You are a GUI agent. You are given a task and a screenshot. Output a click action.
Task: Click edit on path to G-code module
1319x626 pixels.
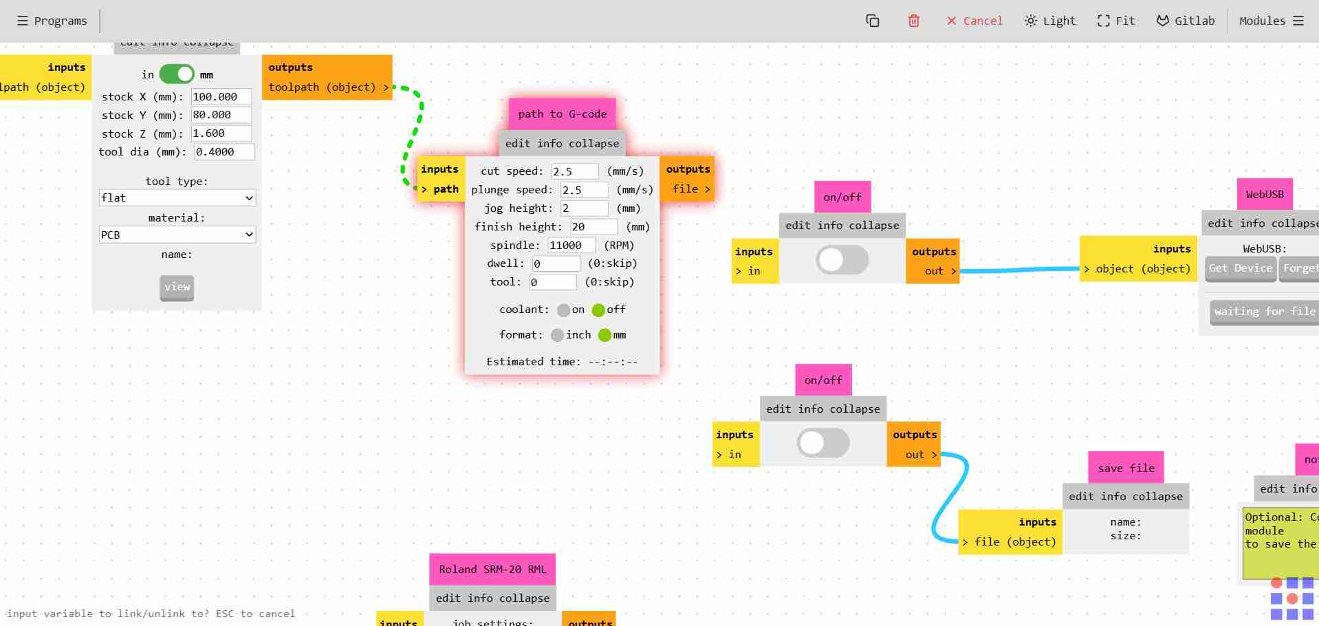(518, 143)
